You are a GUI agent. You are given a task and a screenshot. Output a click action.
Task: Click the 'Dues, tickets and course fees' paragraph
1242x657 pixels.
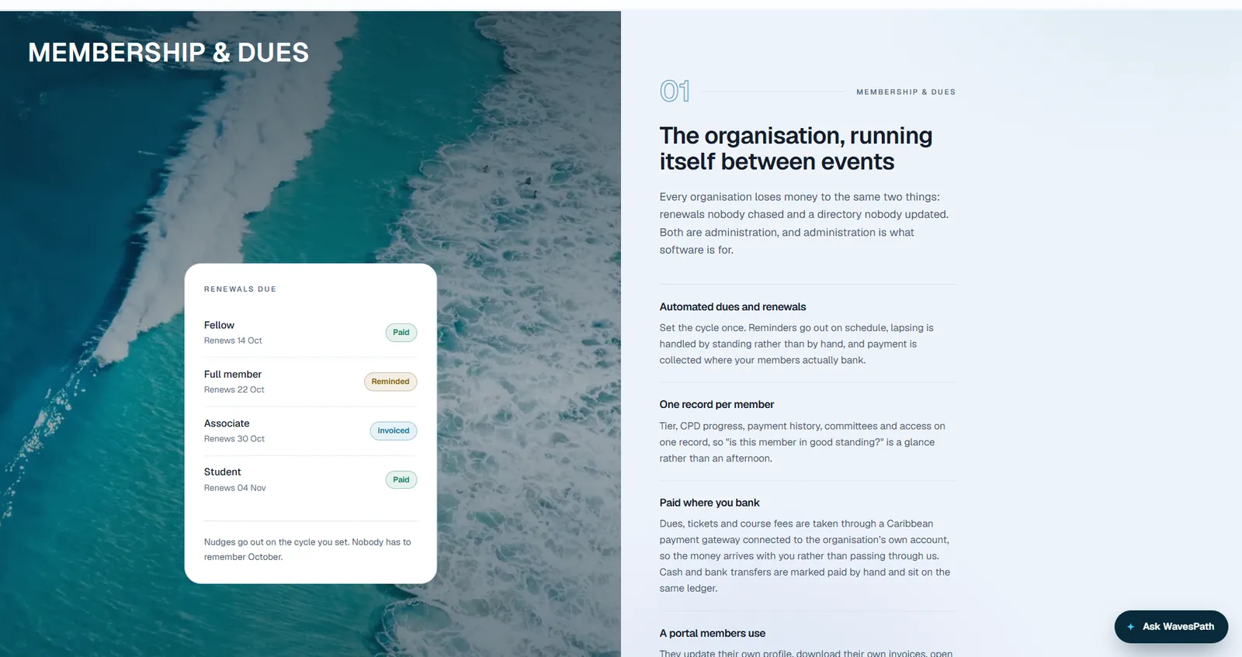[805, 556]
